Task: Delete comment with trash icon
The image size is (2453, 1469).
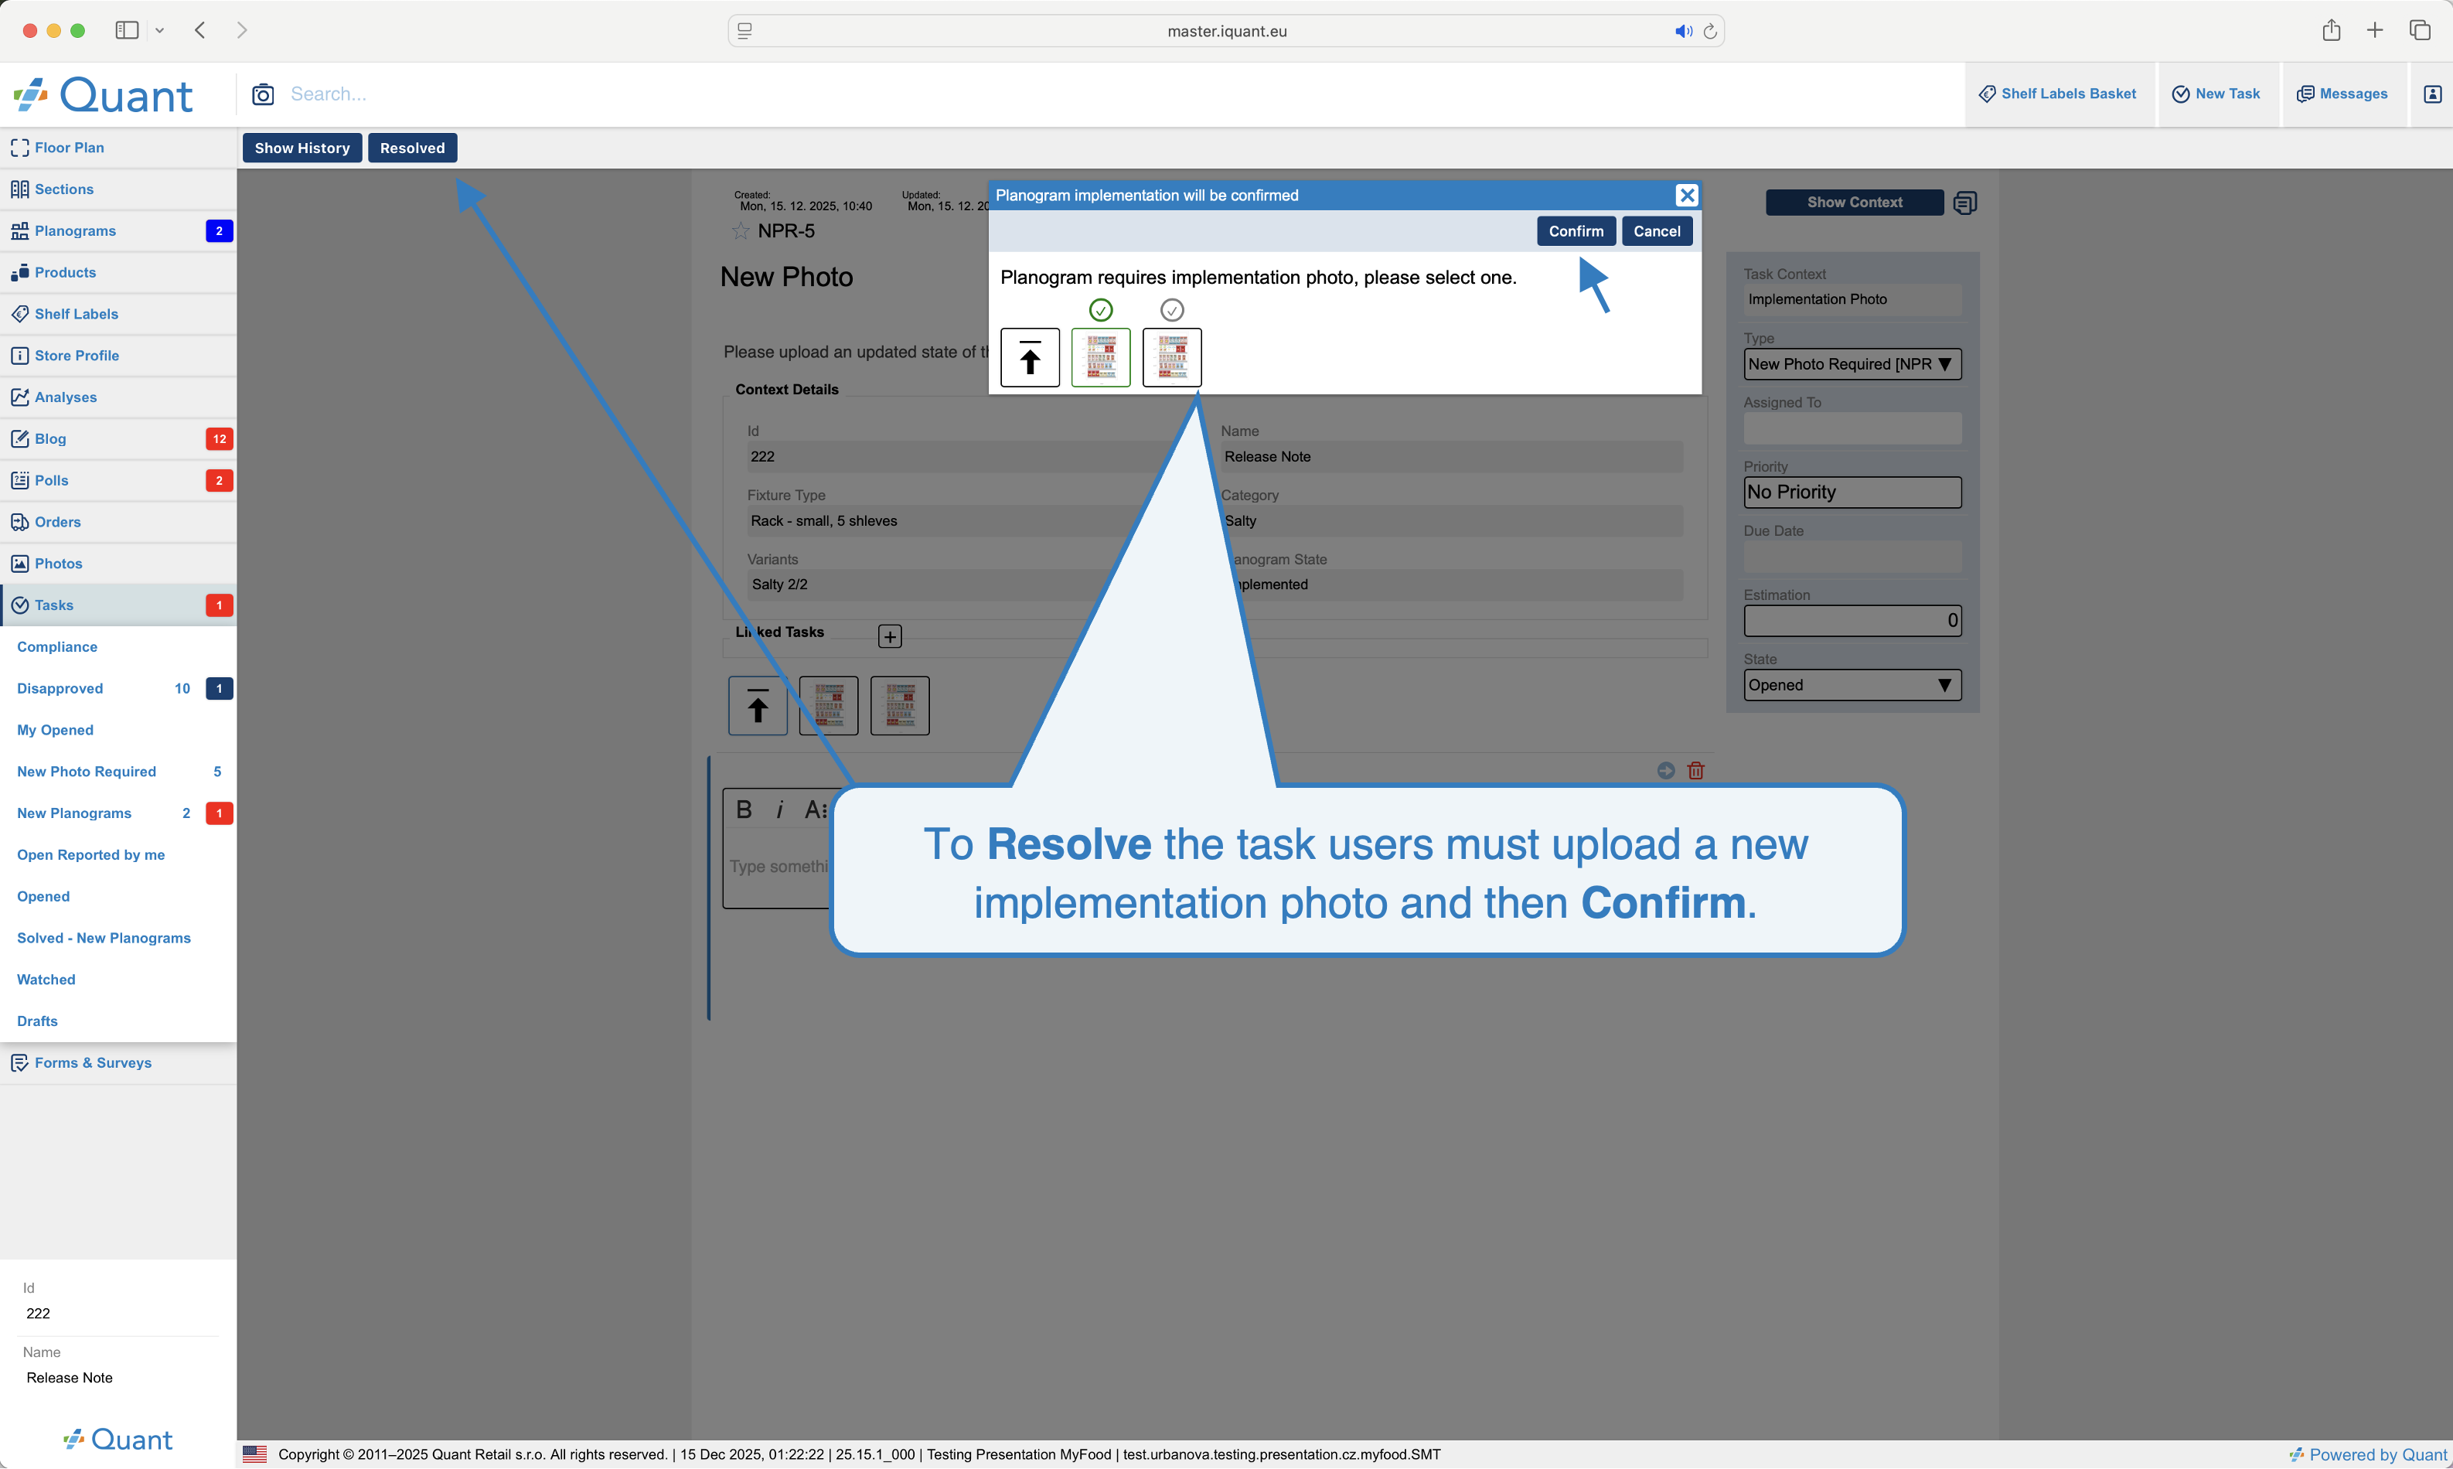Action: pyautogui.click(x=1696, y=770)
